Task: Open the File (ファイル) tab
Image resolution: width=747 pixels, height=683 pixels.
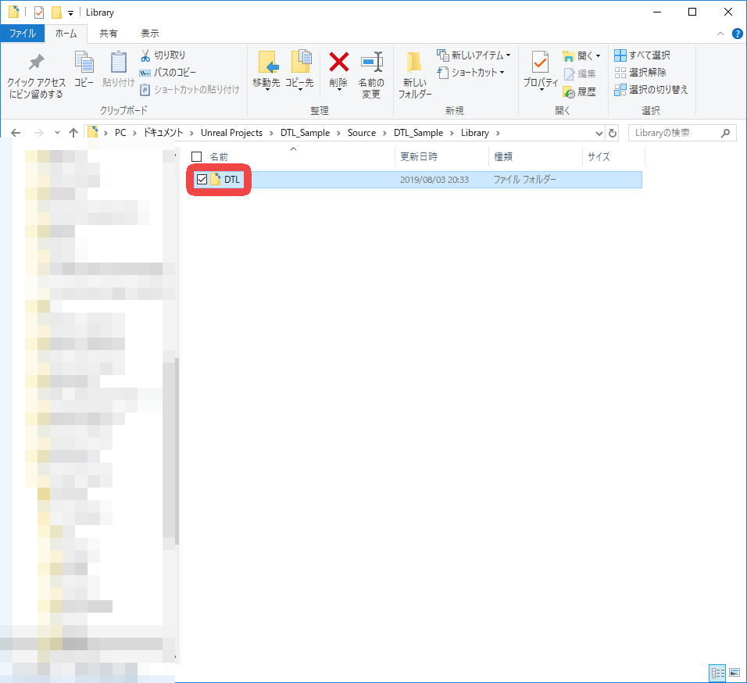Action: pos(22,34)
